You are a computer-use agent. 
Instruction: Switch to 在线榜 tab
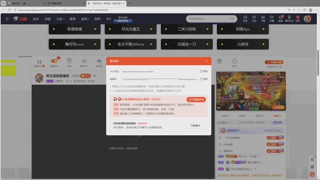(225, 116)
